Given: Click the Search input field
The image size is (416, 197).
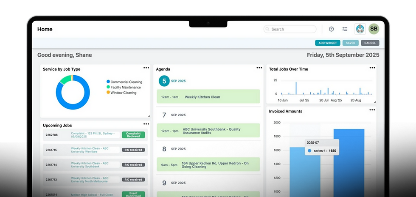Looking at the screenshot, I should coord(290,29).
